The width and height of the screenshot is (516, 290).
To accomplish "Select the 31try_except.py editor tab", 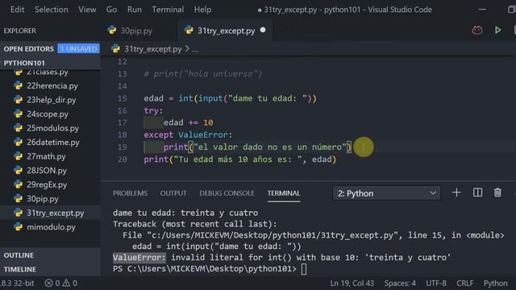I will click(x=225, y=31).
